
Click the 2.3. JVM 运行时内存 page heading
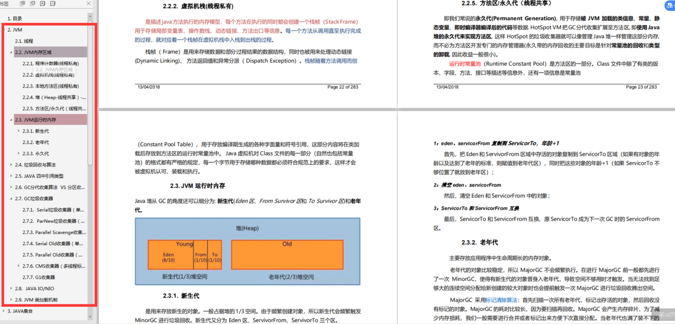[197, 186]
